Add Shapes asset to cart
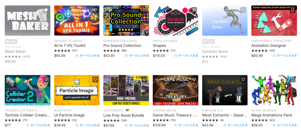Screen dimensions: 301x133 click(186, 55)
